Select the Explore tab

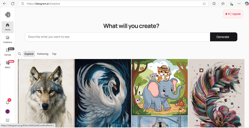pos(29,54)
